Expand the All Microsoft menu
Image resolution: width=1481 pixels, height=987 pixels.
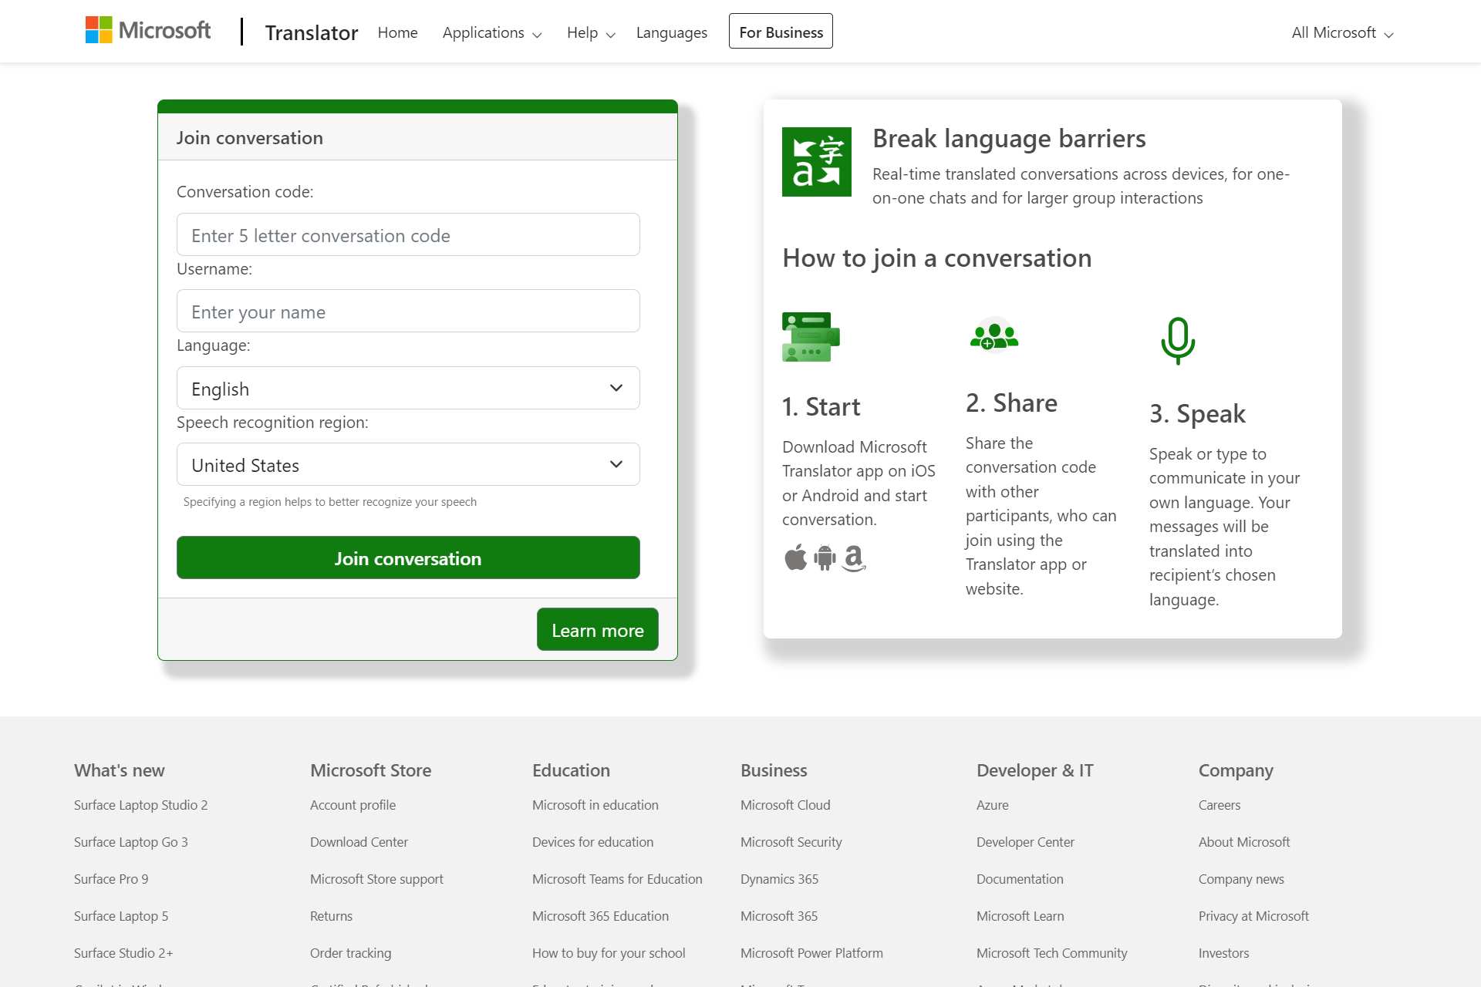[1342, 32]
